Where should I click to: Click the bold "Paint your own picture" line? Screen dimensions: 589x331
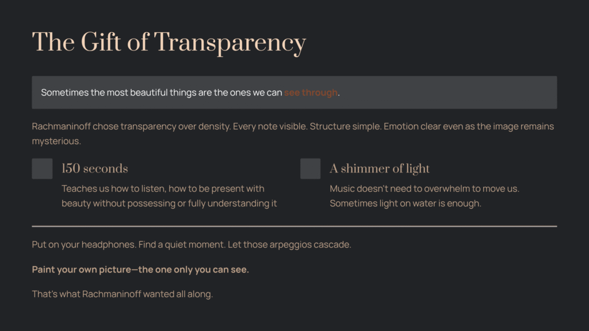tap(140, 270)
